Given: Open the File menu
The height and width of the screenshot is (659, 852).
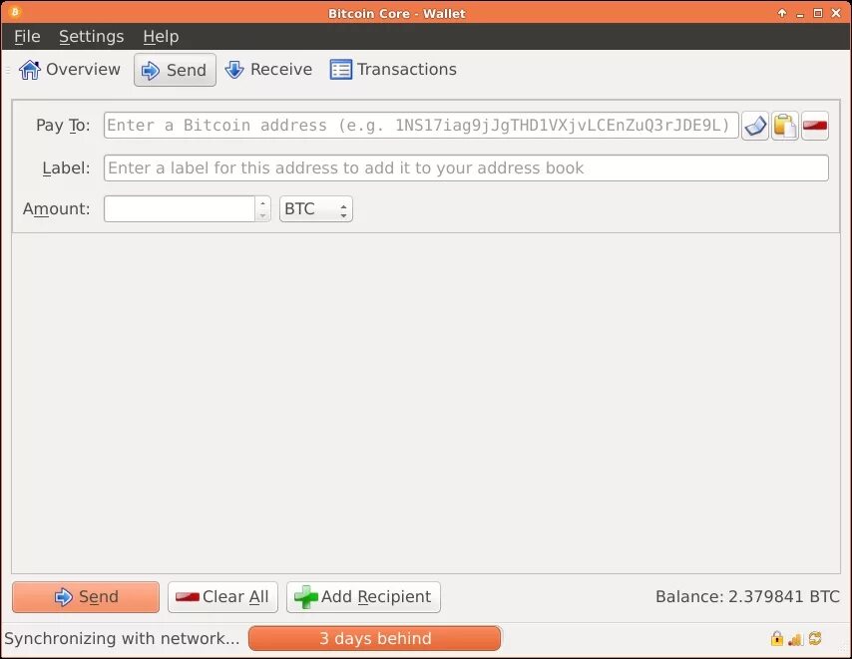Looking at the screenshot, I should [27, 36].
